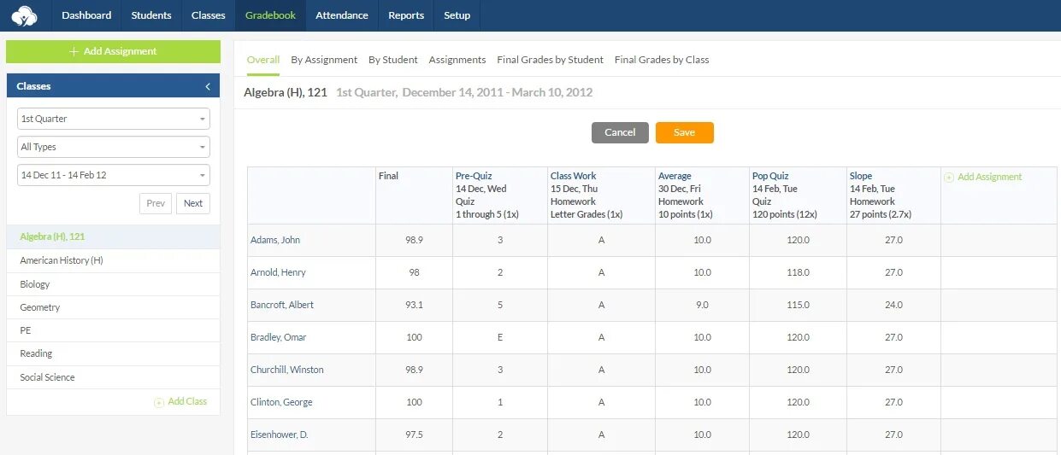Screen dimensions: 1061x455
Task: Select the Geometry class
Action: (40, 307)
